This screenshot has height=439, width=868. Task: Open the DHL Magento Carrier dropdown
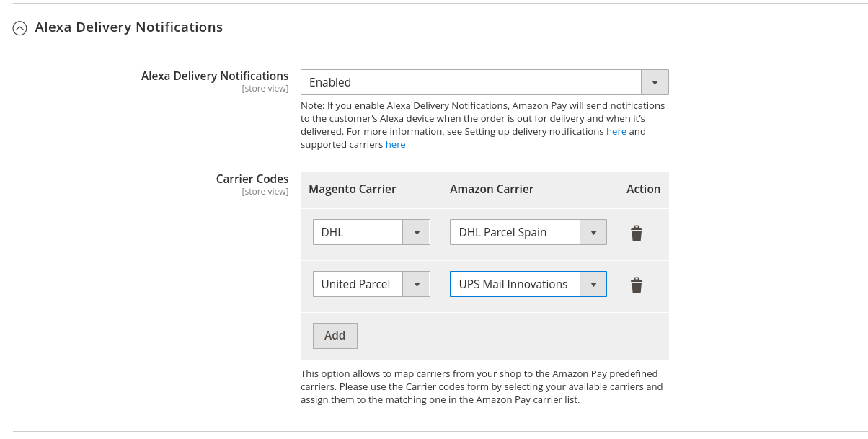pyautogui.click(x=371, y=232)
